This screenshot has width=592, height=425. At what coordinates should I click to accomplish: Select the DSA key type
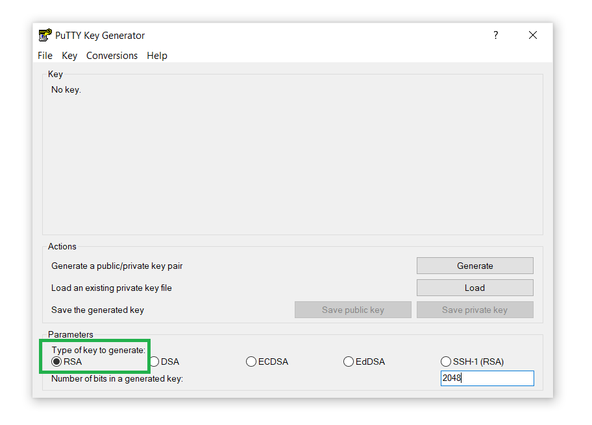[165, 362]
